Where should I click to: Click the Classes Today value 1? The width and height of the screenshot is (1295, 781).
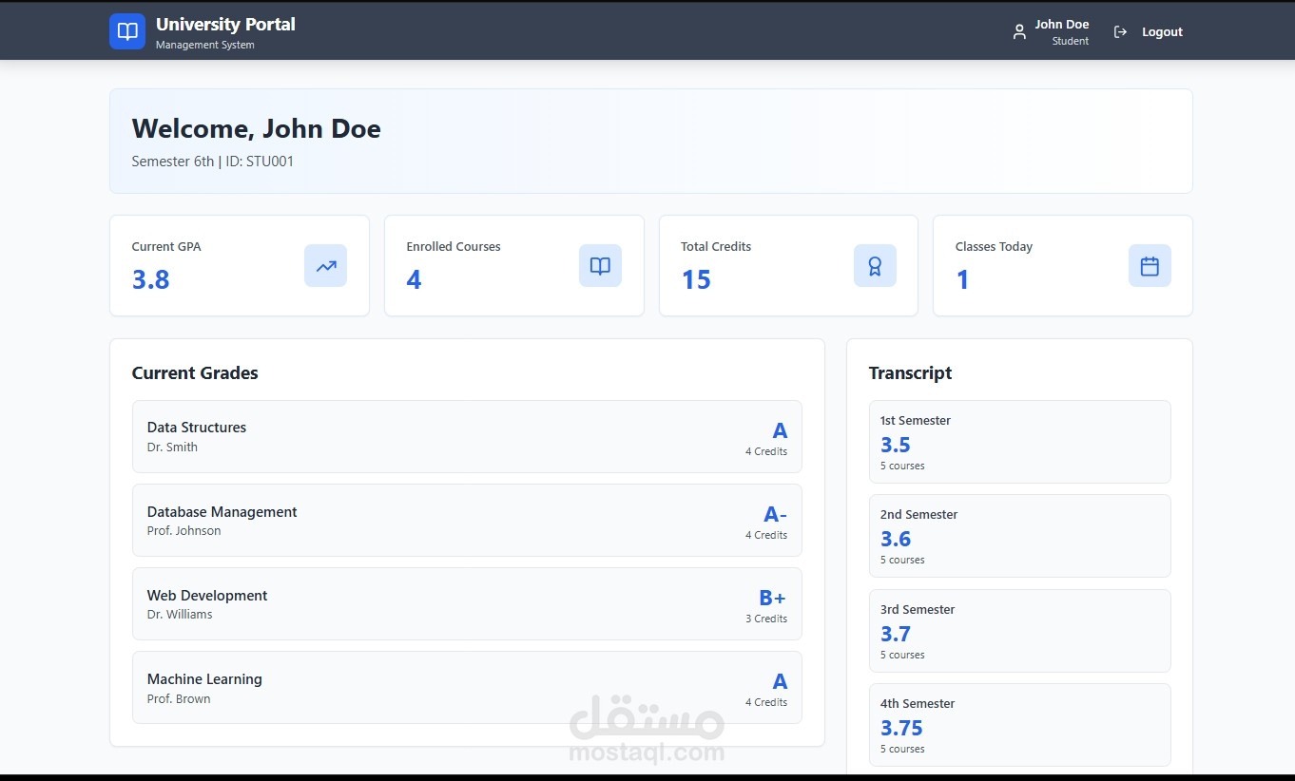pyautogui.click(x=962, y=279)
